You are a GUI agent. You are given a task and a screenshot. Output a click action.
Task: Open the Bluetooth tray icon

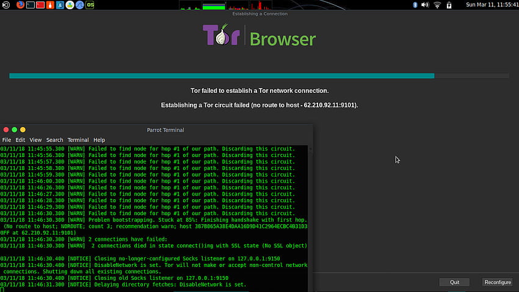pos(415,5)
